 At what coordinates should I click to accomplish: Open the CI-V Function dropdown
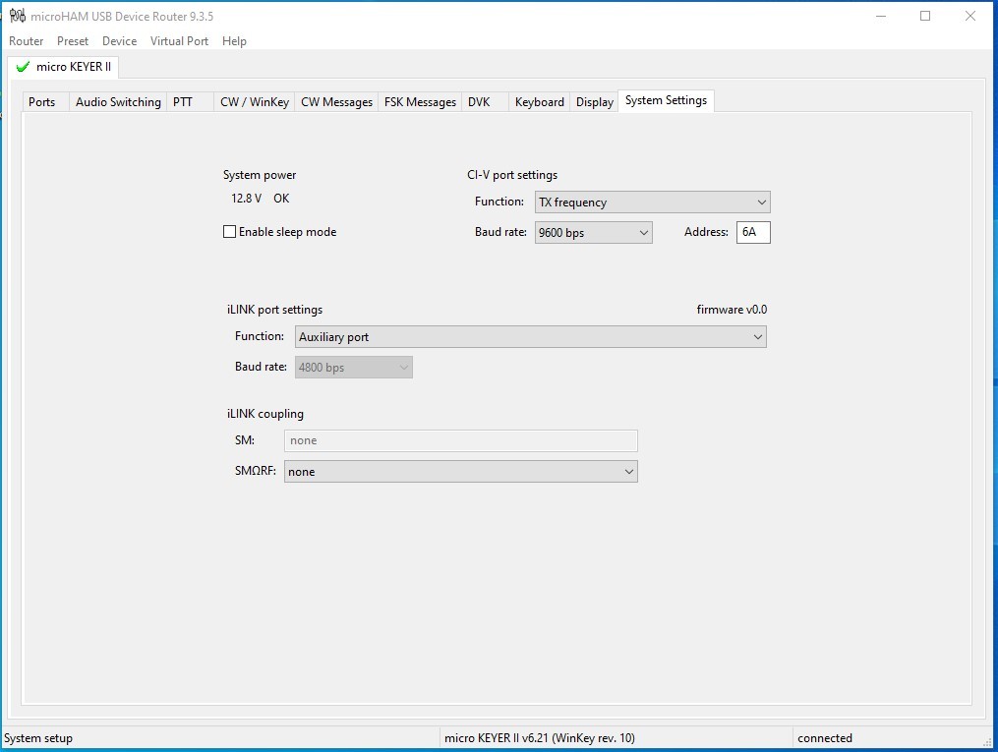click(x=653, y=202)
